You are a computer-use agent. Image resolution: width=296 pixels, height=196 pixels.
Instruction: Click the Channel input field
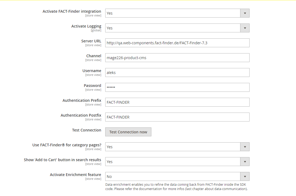point(177,58)
